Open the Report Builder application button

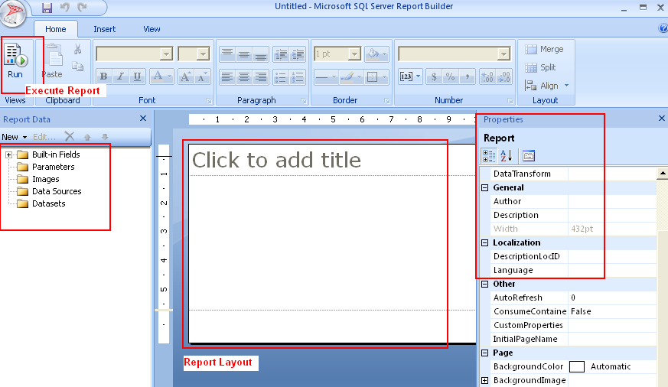[13, 12]
